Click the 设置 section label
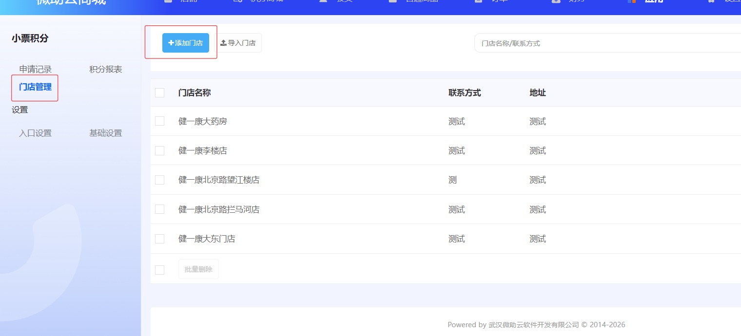The width and height of the screenshot is (741, 336). [x=20, y=110]
